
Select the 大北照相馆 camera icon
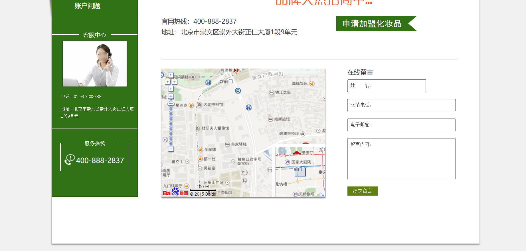200,105
